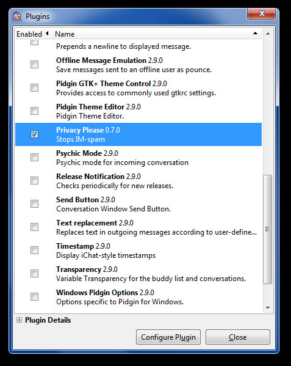Select the Privacy Please 0.7.0 row
This screenshot has height=366, width=291.
pyautogui.click(x=138, y=134)
